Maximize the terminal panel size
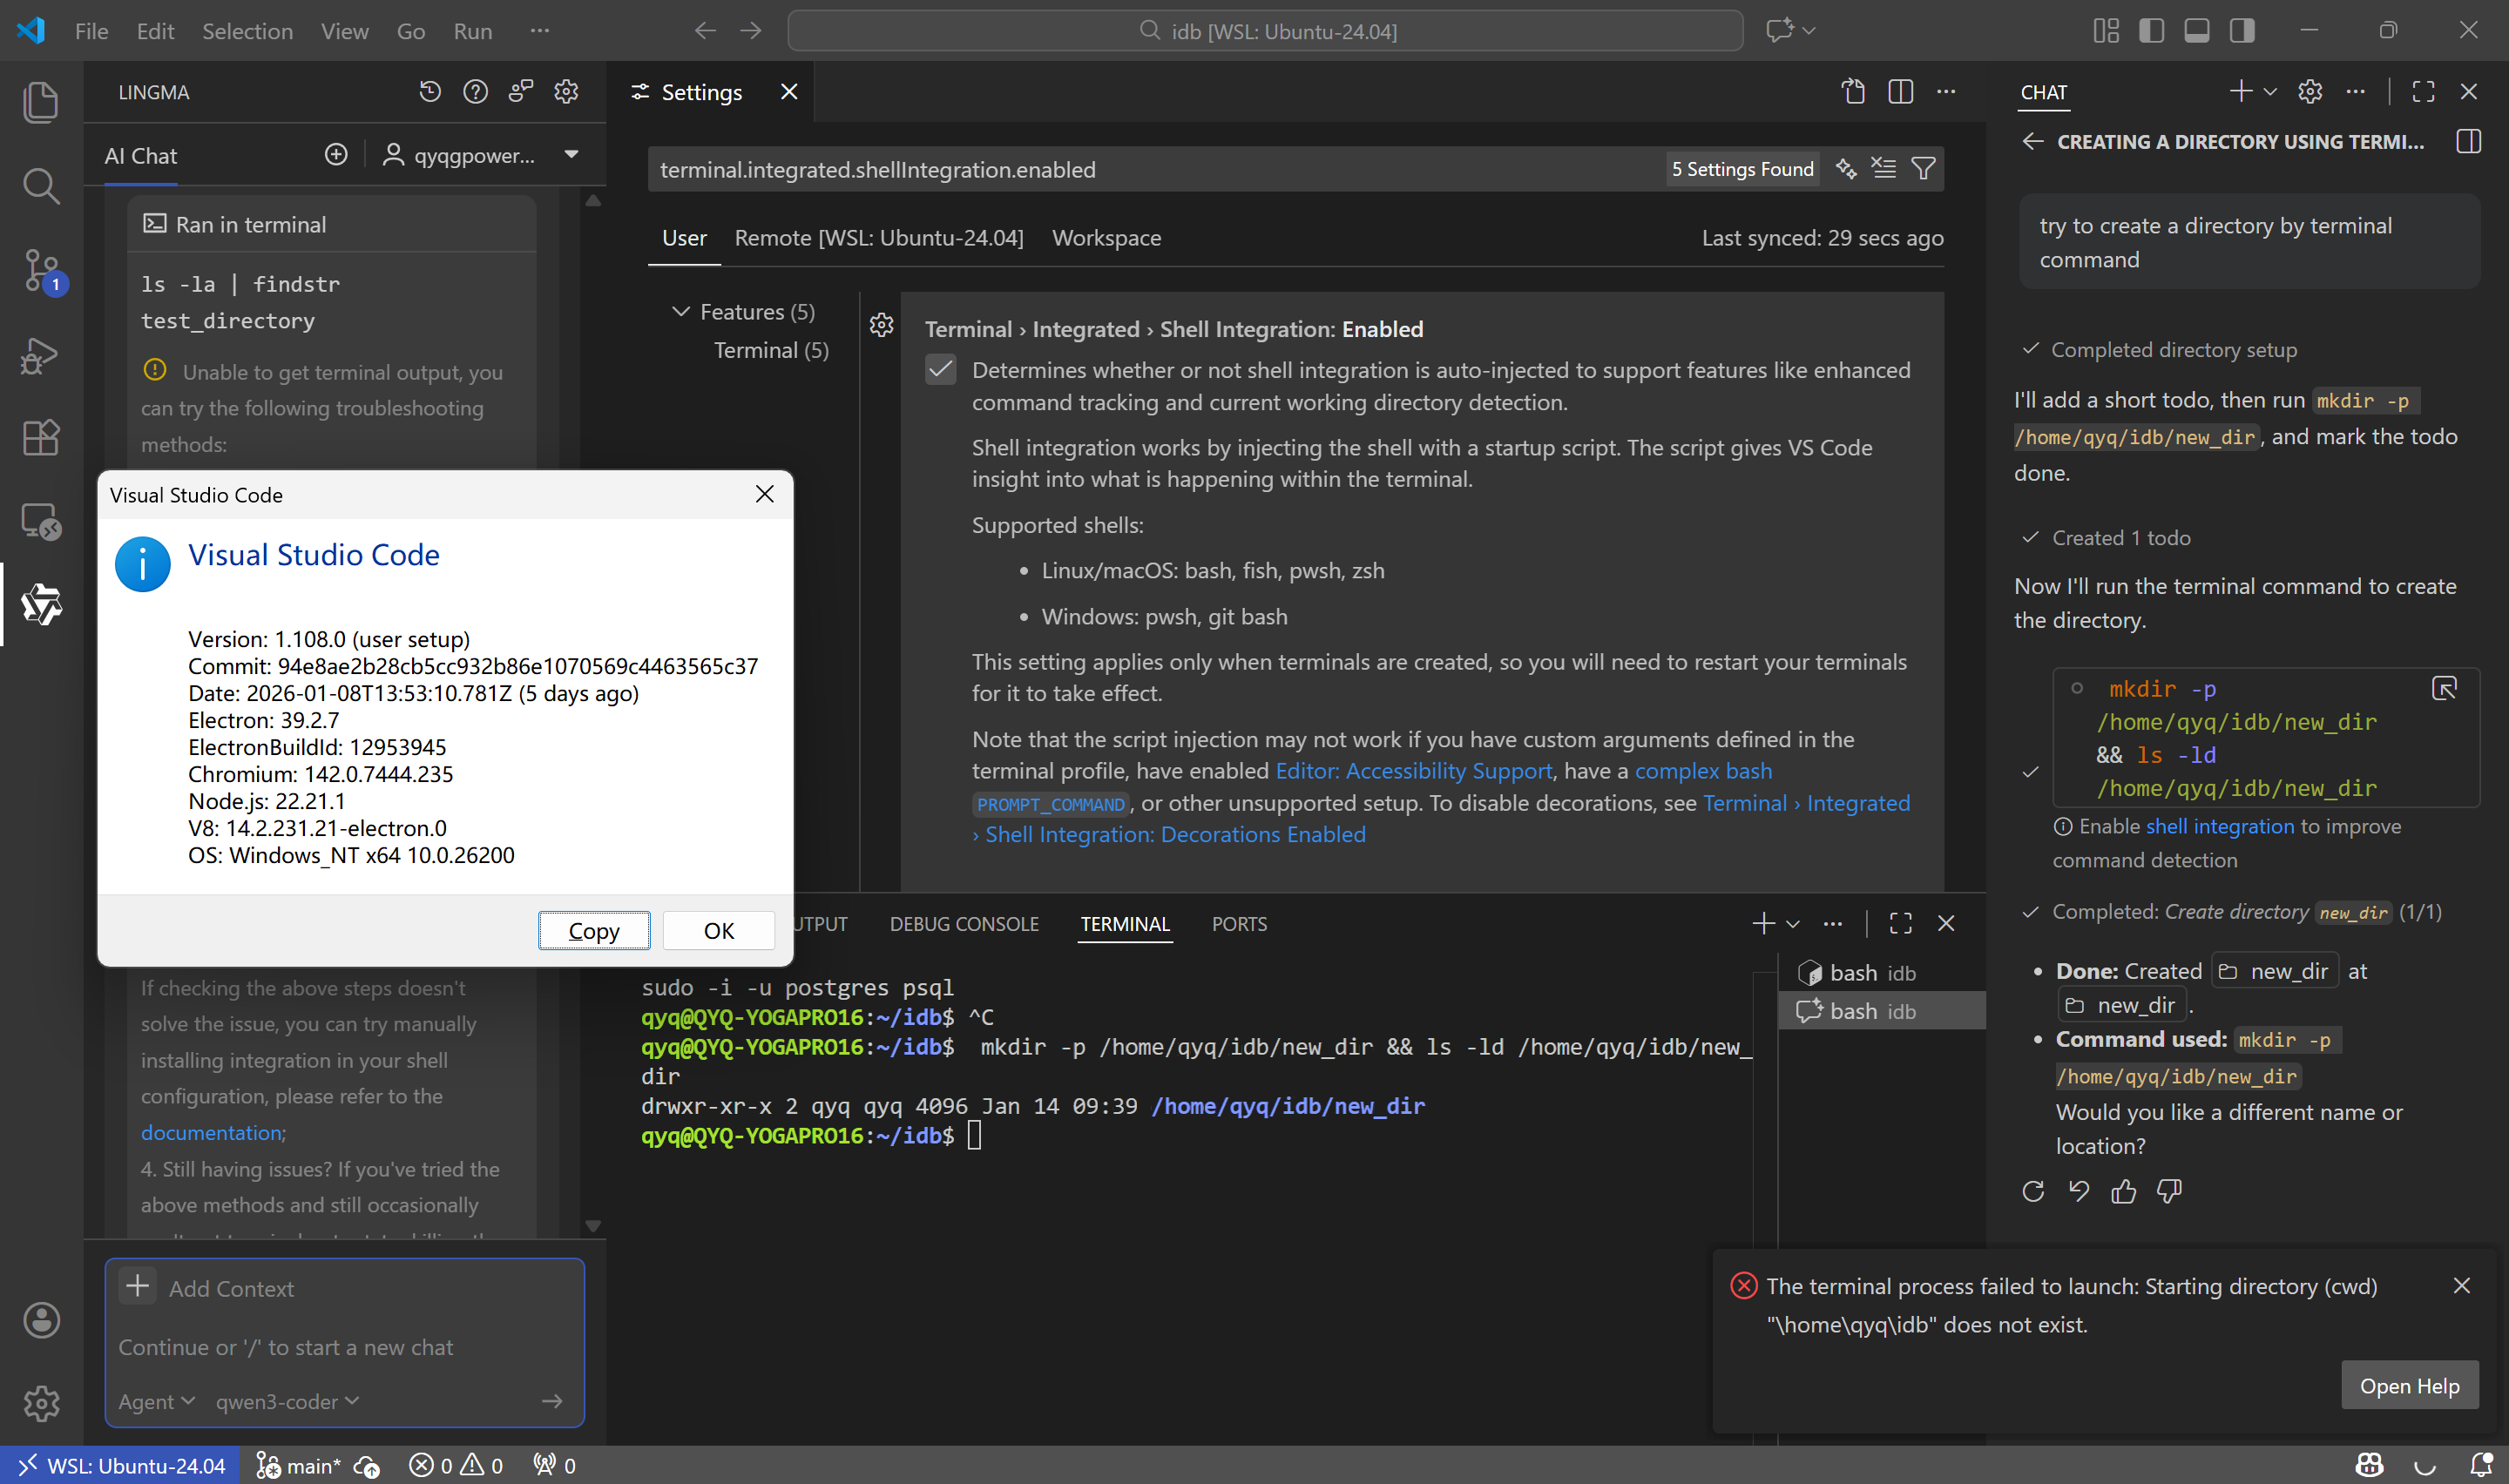The image size is (2509, 1484). pos(1900,923)
